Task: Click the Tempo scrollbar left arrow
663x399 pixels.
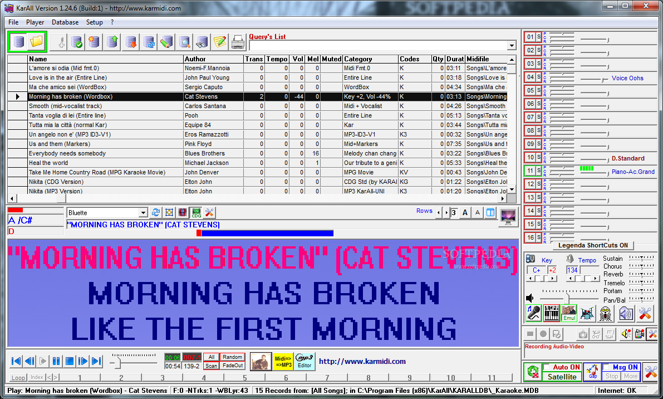Action: [x=570, y=279]
